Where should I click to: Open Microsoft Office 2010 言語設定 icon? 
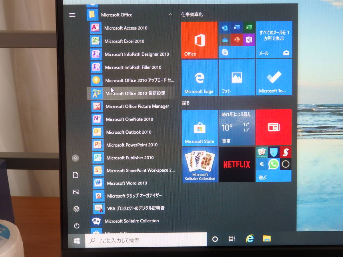click(96, 93)
